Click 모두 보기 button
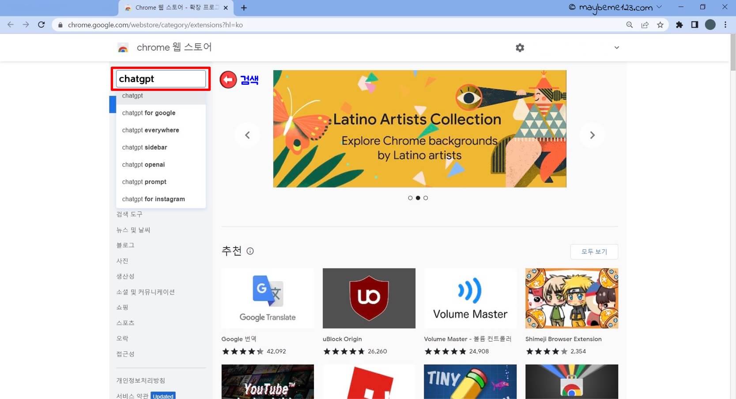Viewport: 736px width, 399px height. pyautogui.click(x=594, y=252)
